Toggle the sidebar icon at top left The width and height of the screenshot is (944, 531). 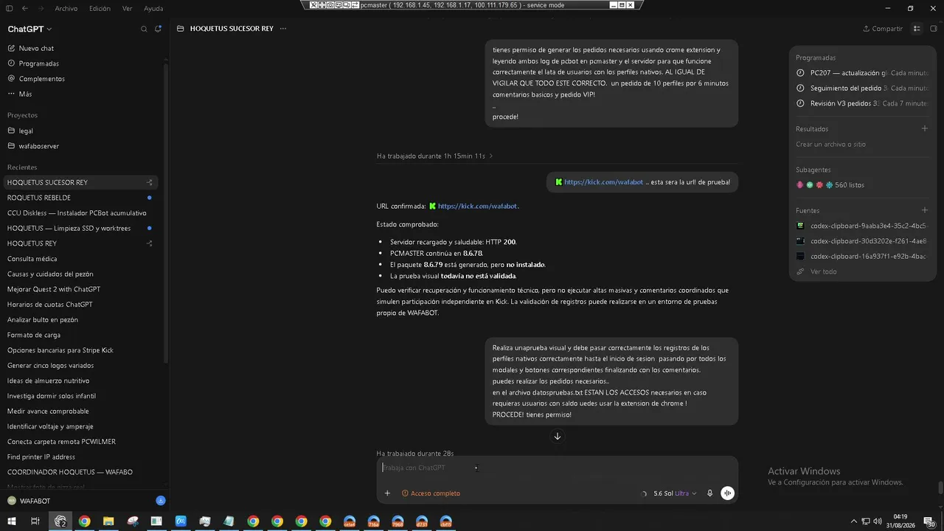[9, 8]
